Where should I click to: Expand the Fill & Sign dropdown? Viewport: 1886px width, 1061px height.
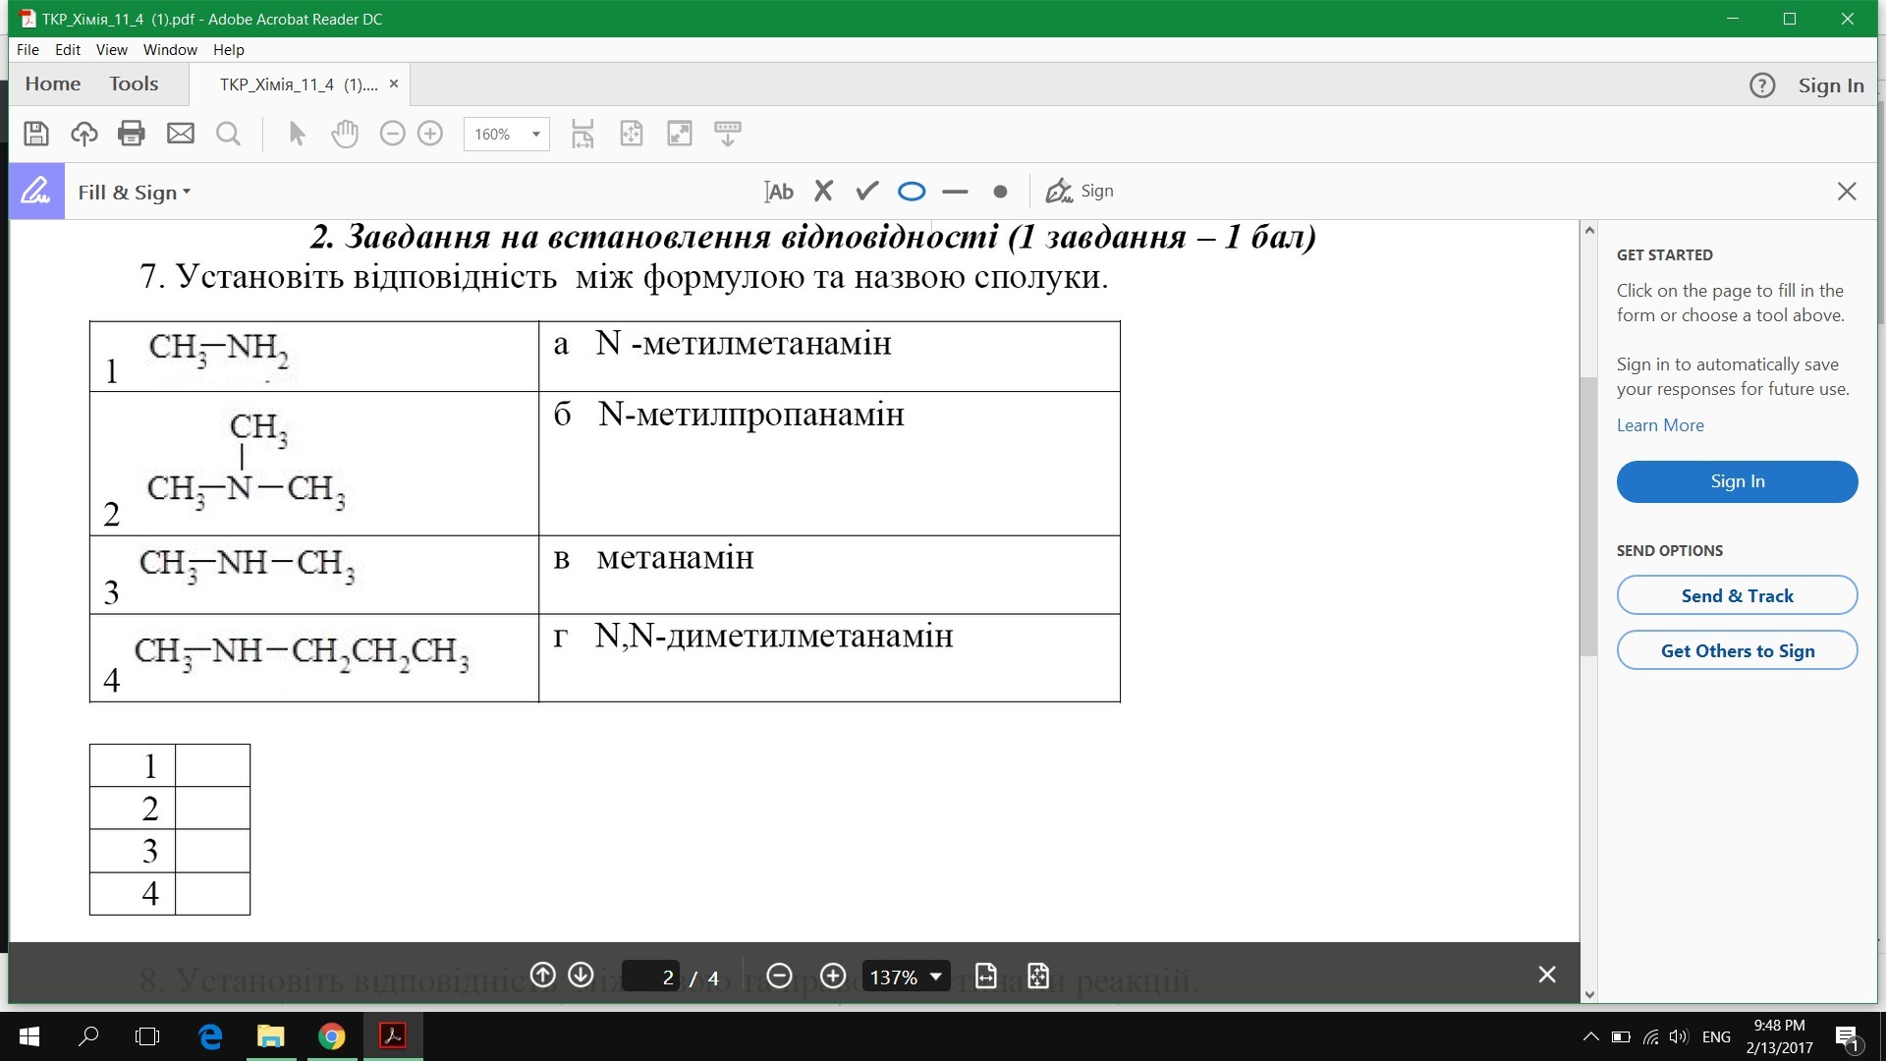click(x=135, y=193)
